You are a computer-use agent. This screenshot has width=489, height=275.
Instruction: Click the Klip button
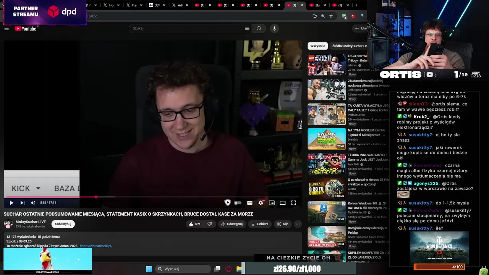tap(282, 224)
